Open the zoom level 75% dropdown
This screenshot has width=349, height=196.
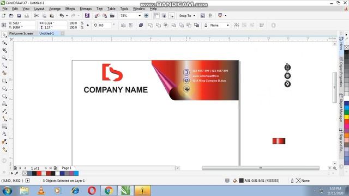pos(140,16)
